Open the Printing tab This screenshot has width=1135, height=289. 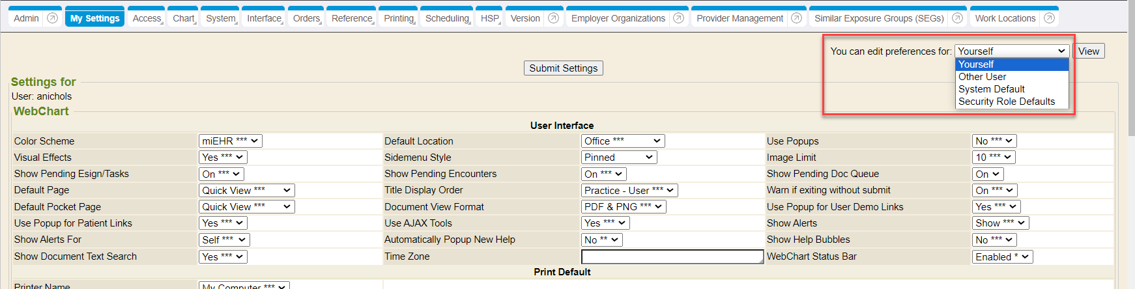click(399, 18)
